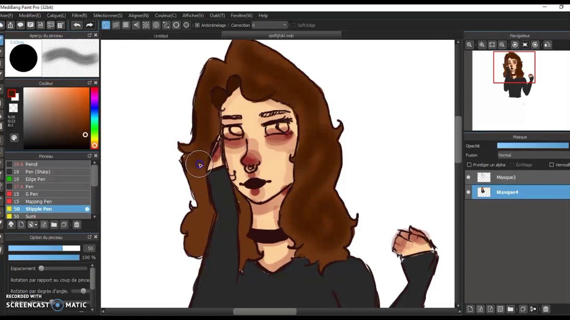Select the Mapping Pen brush
Viewport: 570px width, 320px height.
coord(48,201)
